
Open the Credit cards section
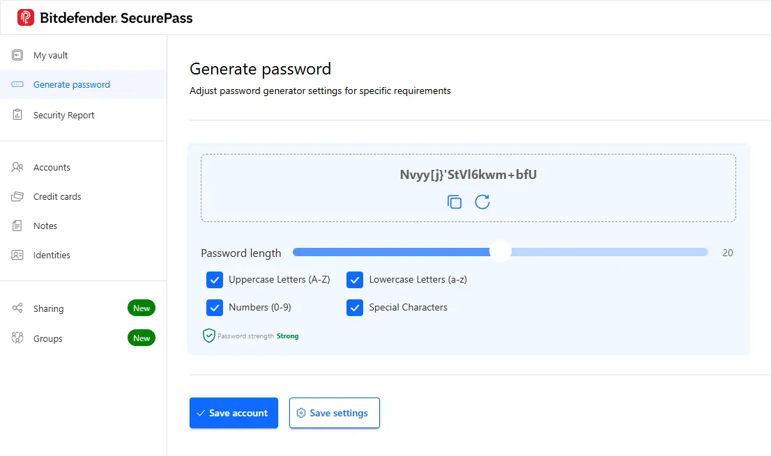[x=57, y=196]
